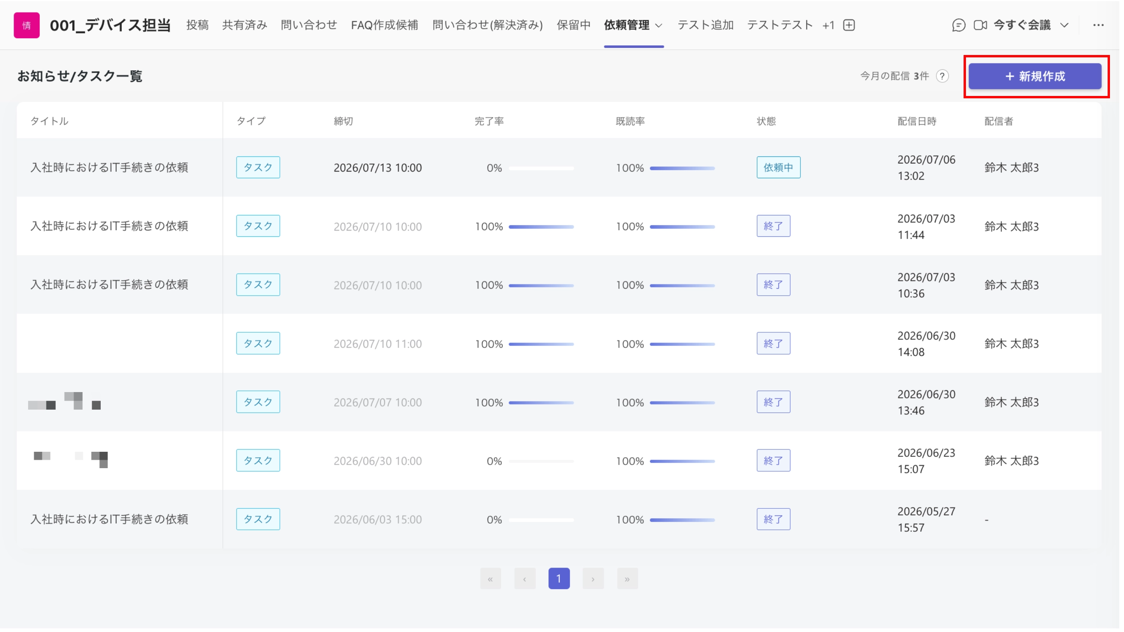Add a new tab with plus icon
Viewport: 1124px width, 632px height.
tap(849, 25)
